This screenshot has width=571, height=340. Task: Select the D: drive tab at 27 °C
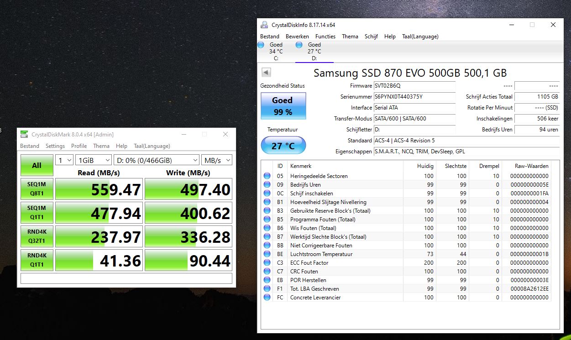(x=314, y=52)
